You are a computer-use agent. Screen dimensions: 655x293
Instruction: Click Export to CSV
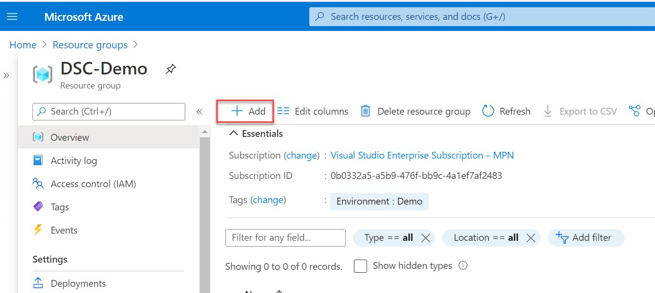click(x=580, y=111)
